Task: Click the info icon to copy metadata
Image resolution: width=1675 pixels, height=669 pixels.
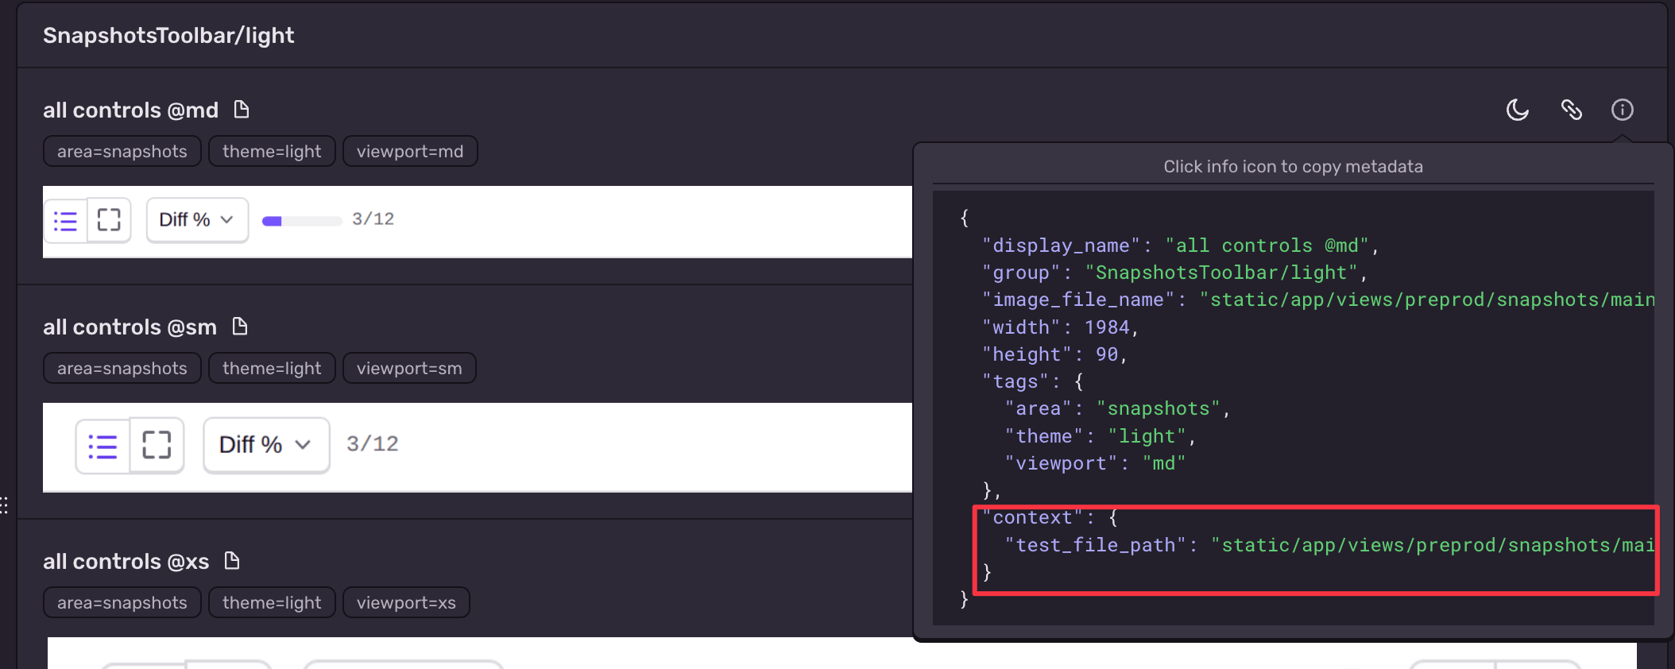Action: (1622, 110)
